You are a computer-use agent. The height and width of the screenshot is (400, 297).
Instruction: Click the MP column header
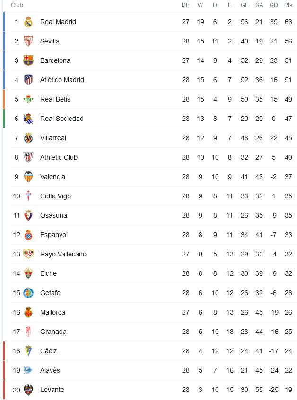point(186,5)
